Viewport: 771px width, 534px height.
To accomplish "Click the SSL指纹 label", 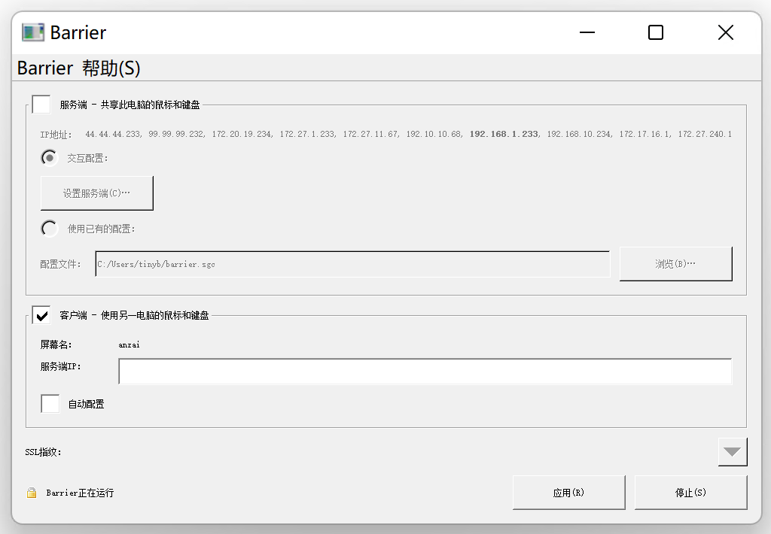I will 43,452.
